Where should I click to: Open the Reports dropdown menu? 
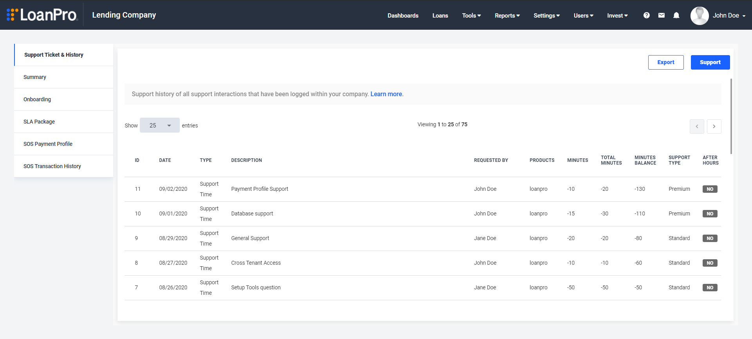click(507, 16)
